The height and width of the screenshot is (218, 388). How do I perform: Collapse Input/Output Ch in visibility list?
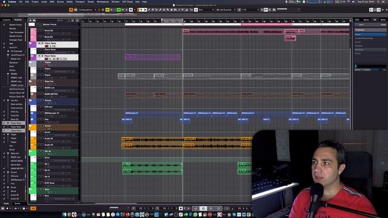pos(8,55)
